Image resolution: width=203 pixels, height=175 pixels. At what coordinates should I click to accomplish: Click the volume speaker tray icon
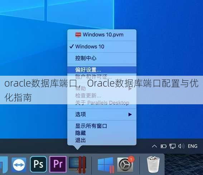(181, 146)
